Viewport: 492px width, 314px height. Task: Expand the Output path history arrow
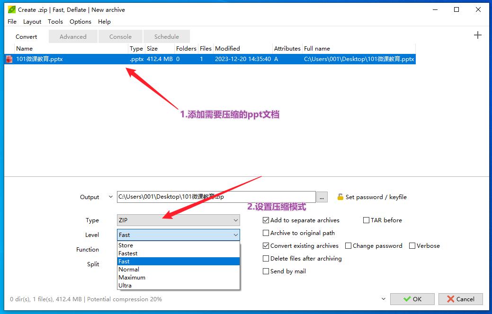tap(111, 197)
